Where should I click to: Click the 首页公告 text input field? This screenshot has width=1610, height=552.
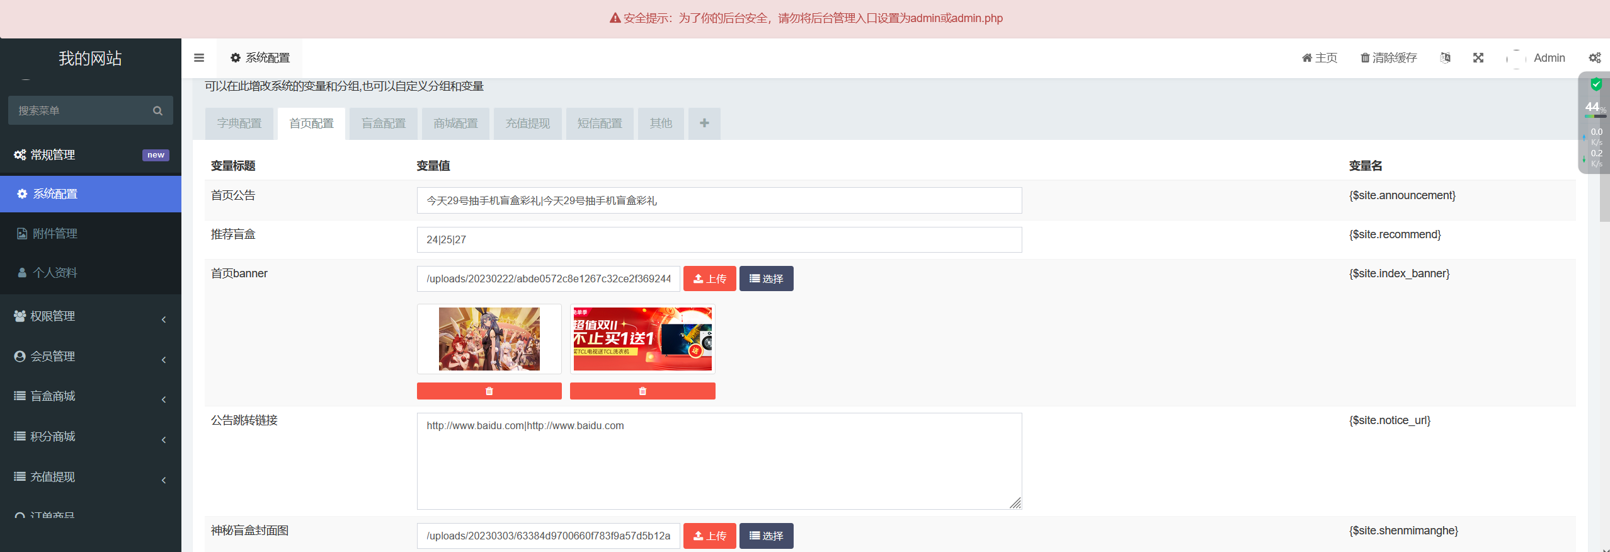pos(719,200)
